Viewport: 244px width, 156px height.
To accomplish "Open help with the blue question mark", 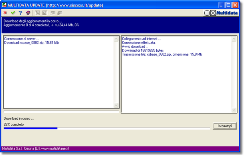I will 20,13.
